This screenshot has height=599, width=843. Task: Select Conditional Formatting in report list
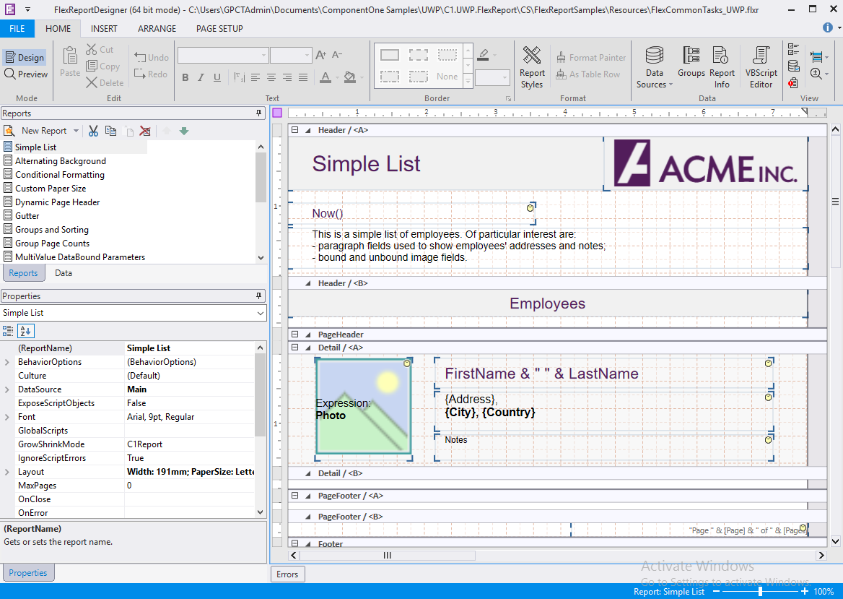[60, 175]
